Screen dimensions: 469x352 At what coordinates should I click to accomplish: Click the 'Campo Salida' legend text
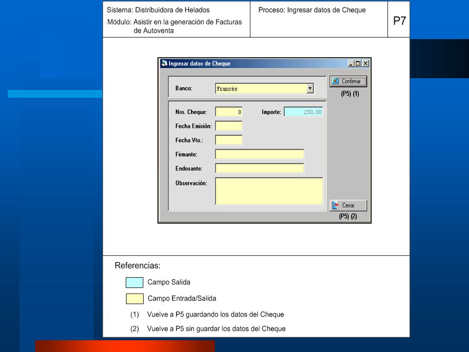(x=169, y=282)
